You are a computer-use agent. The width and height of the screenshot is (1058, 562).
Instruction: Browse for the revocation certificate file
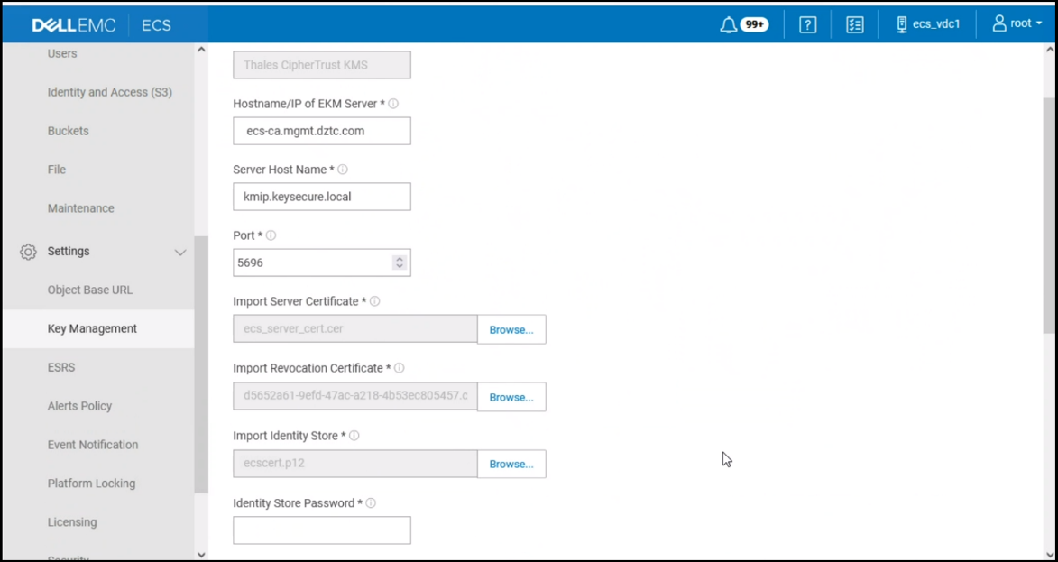click(511, 398)
